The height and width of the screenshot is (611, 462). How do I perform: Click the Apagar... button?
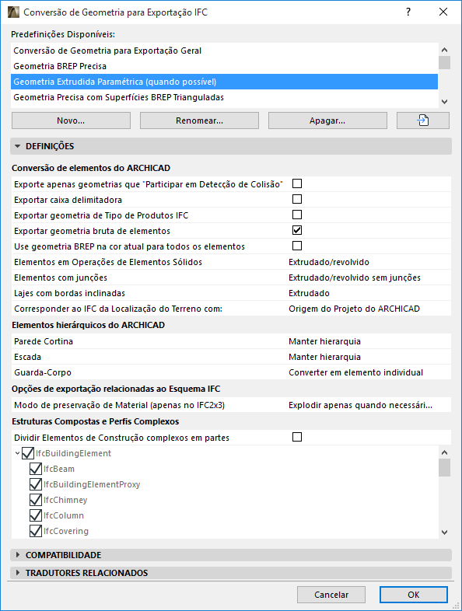point(327,120)
